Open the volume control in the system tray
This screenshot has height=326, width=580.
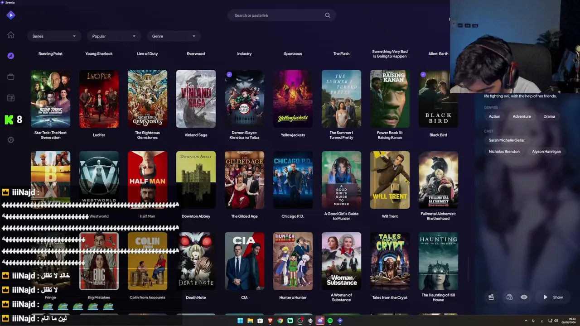(556, 321)
